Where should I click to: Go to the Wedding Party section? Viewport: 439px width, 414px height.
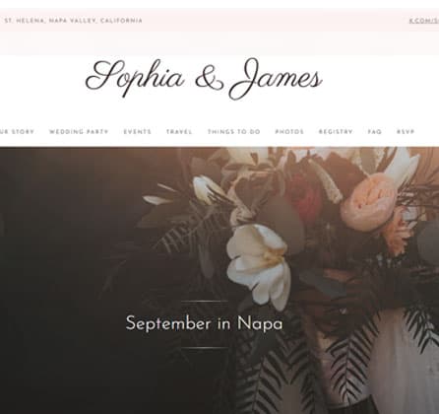click(x=79, y=132)
